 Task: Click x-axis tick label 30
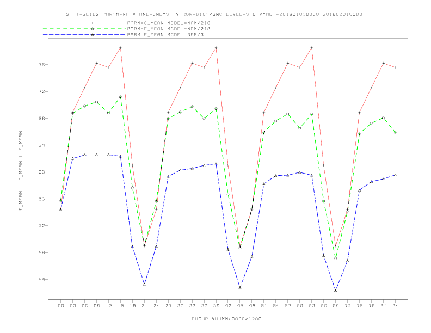click(180, 306)
